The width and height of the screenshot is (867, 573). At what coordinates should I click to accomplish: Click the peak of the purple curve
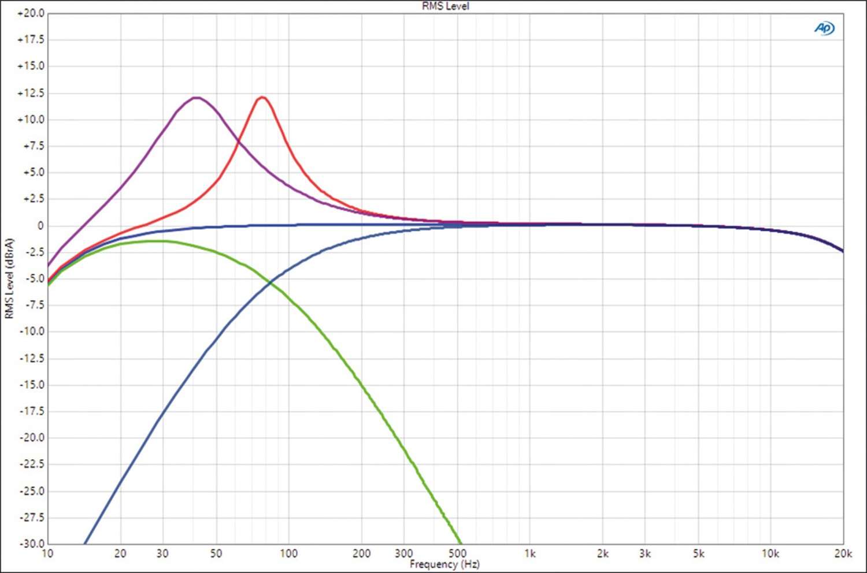197,98
